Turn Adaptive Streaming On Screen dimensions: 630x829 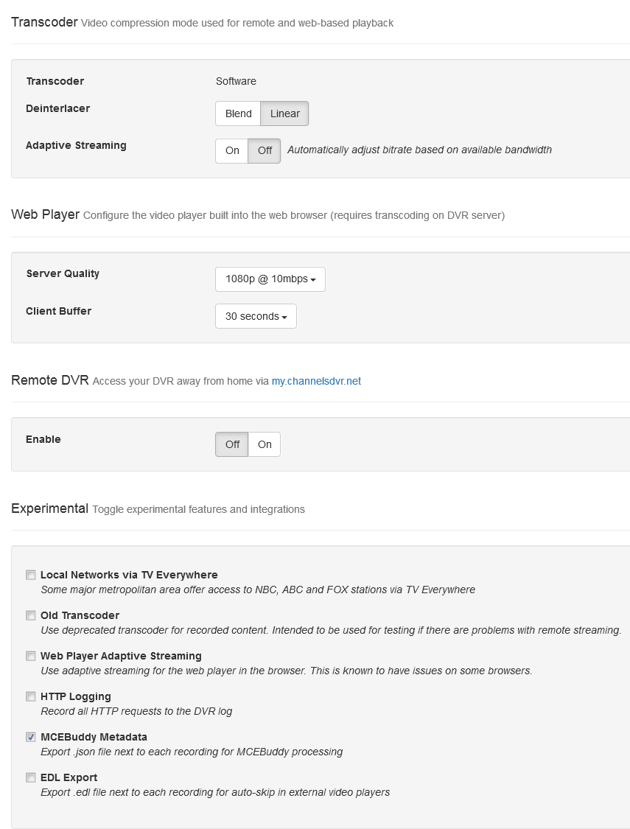232,150
